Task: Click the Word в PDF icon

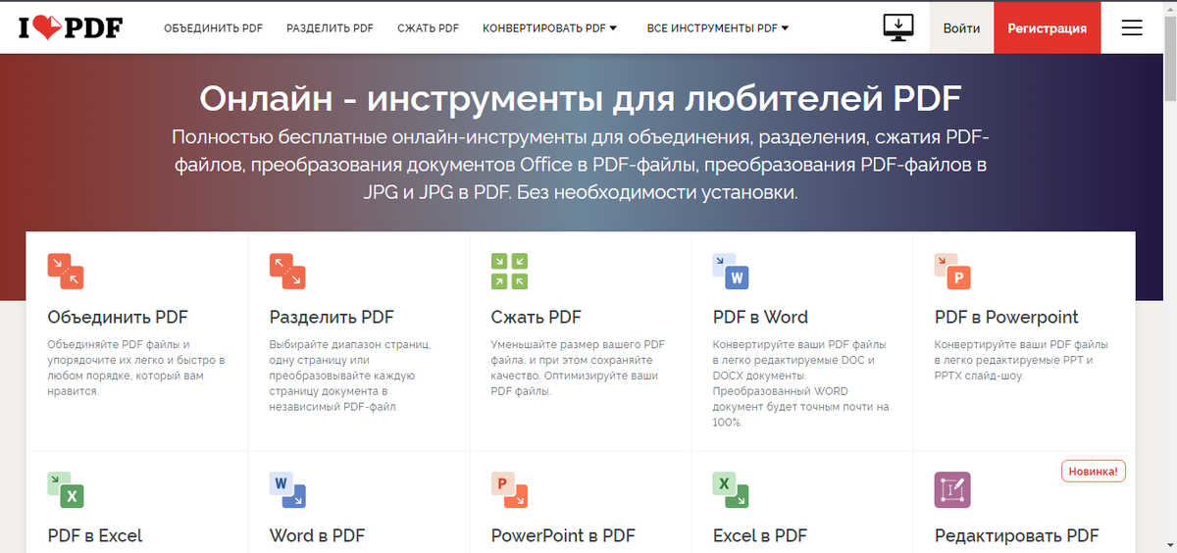Action: pos(287,489)
